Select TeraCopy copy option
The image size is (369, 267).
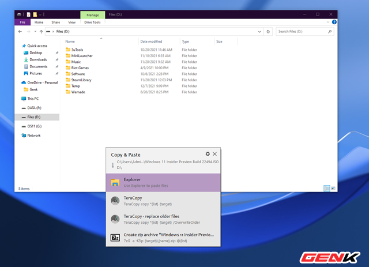coord(163,201)
